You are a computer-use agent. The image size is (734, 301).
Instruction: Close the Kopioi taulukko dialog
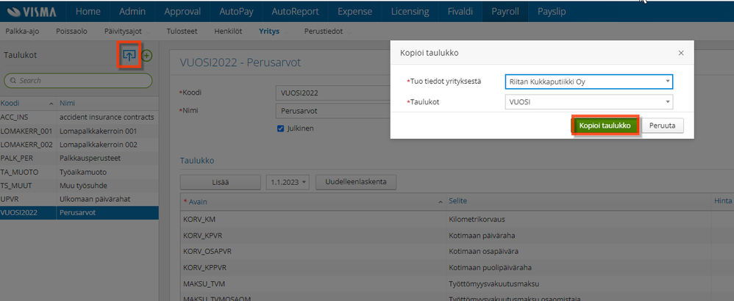[x=681, y=54]
